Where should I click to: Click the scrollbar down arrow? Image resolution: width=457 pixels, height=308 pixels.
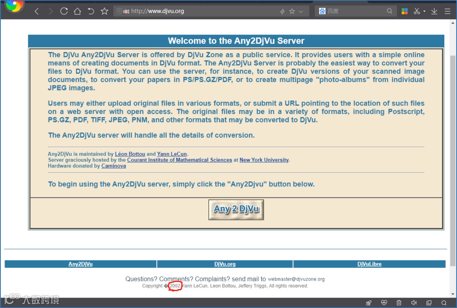[x=453, y=294]
